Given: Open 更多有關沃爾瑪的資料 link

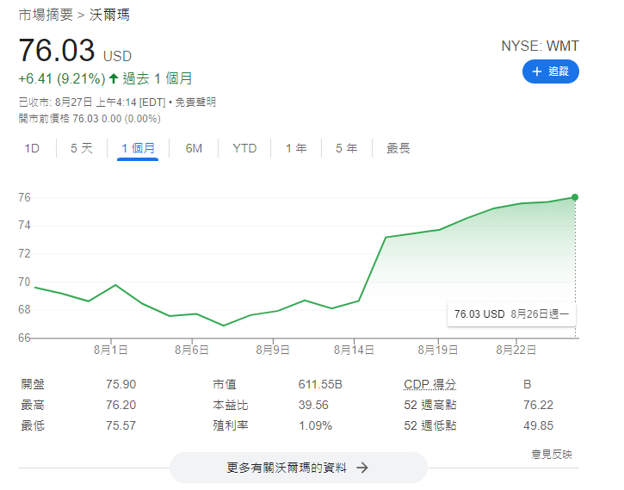Looking at the screenshot, I should coord(299,468).
